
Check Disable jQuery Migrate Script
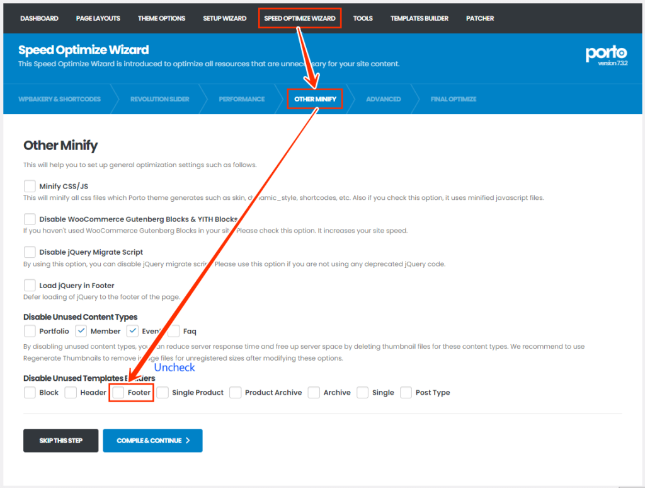30,252
